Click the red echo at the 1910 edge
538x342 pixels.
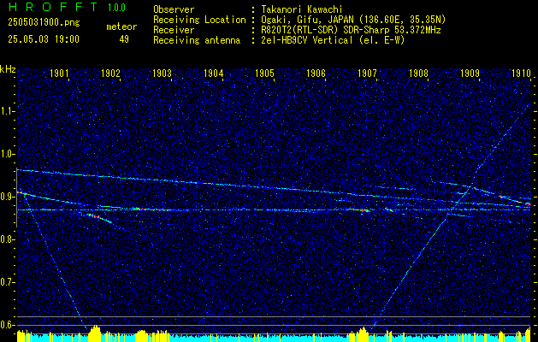528,204
